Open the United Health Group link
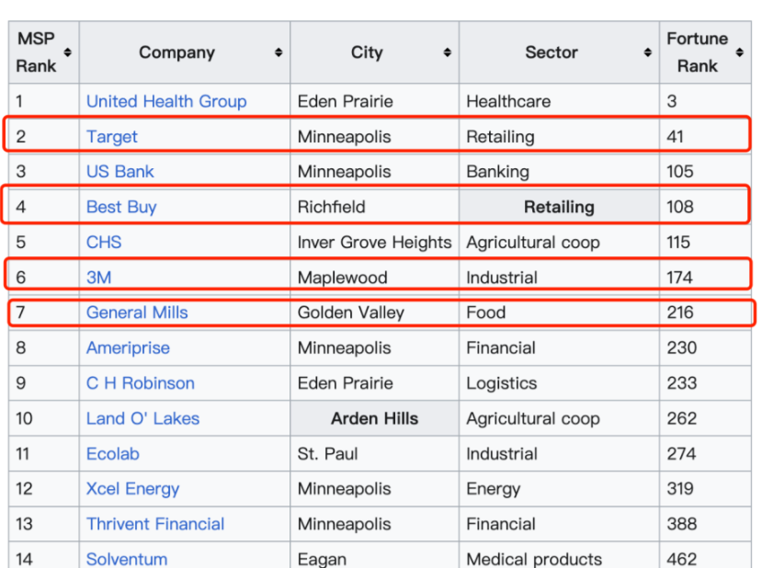Image resolution: width=762 pixels, height=568 pixels. point(166,101)
